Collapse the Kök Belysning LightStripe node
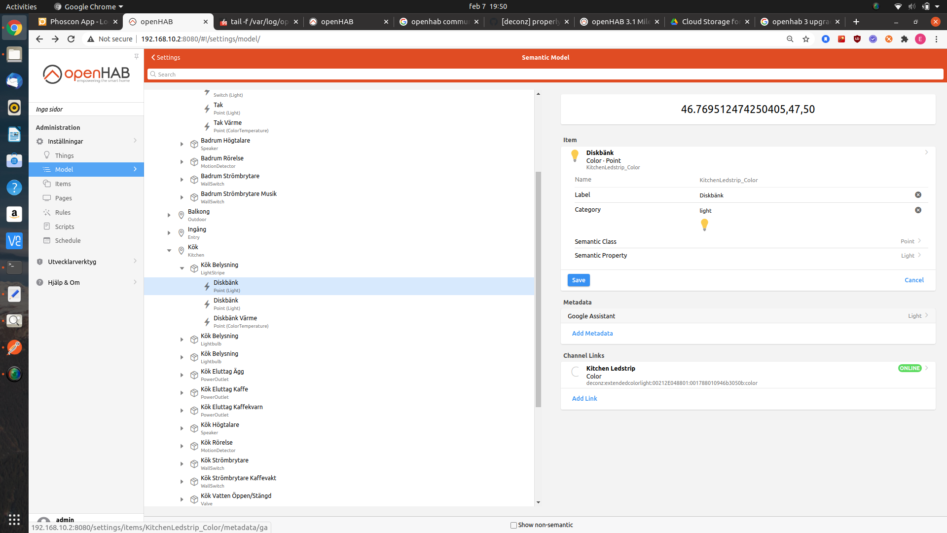This screenshot has height=533, width=947. (182, 268)
